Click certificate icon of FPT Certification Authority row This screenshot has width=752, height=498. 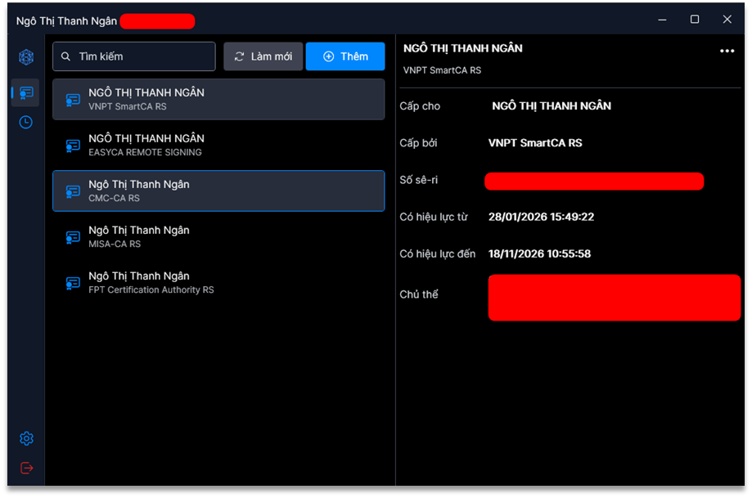click(73, 283)
